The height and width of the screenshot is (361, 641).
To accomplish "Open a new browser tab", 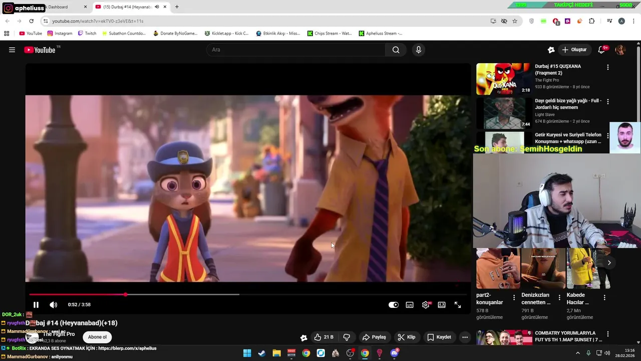I will [177, 7].
